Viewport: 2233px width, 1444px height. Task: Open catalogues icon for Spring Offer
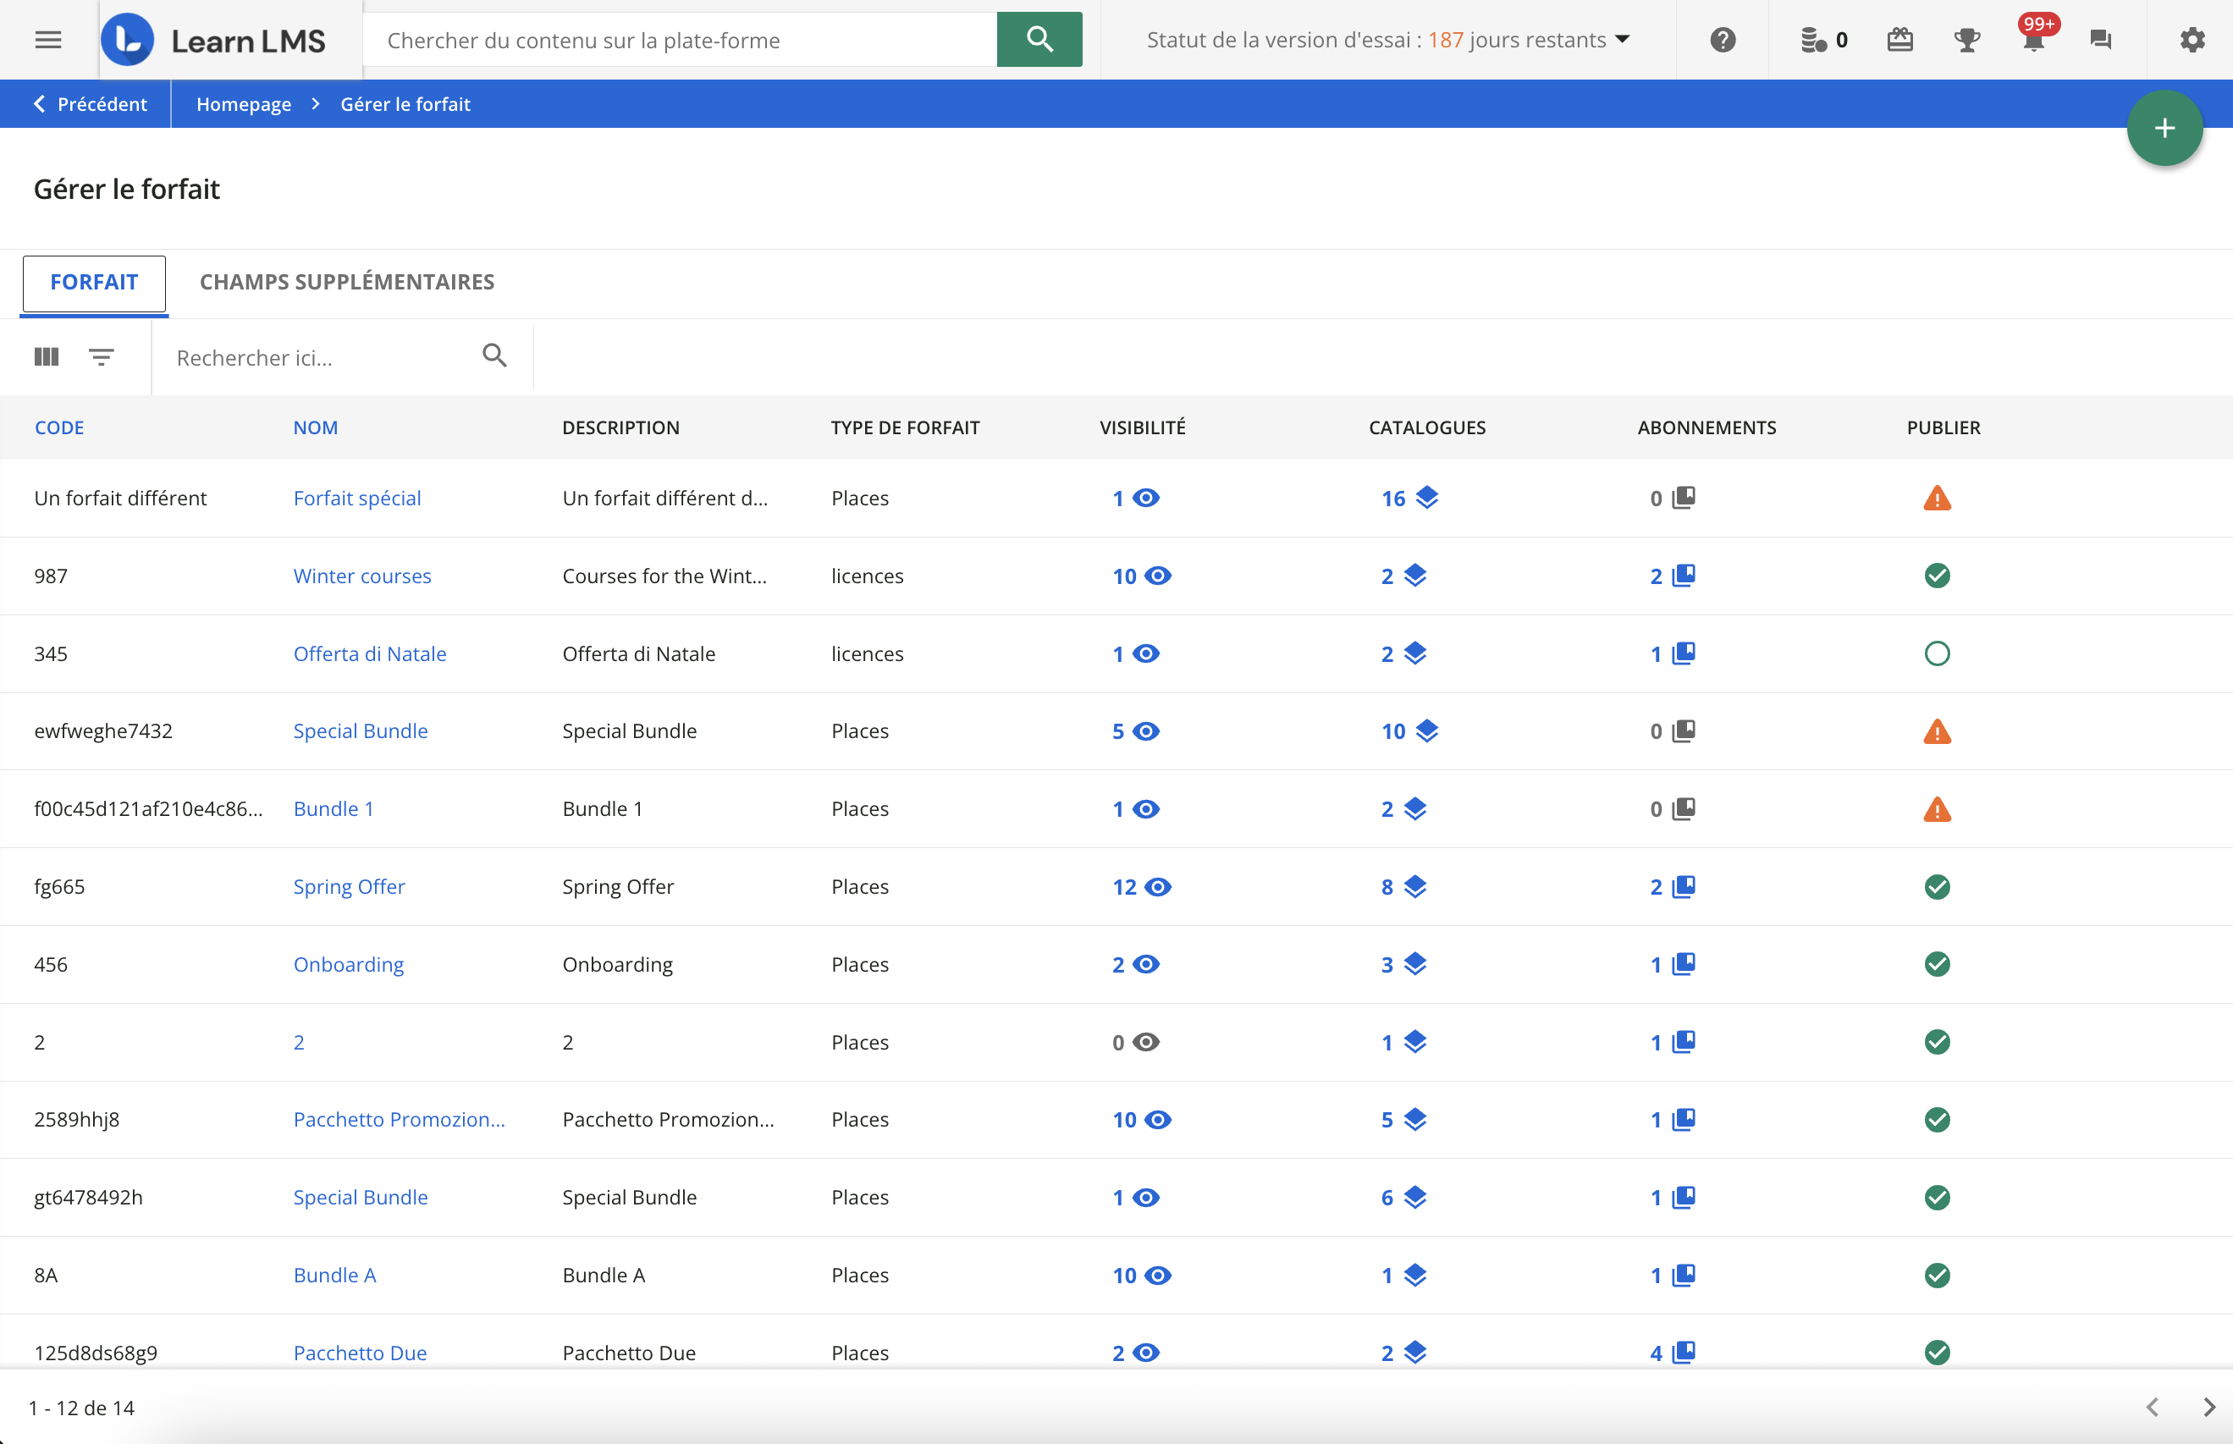(x=1414, y=886)
